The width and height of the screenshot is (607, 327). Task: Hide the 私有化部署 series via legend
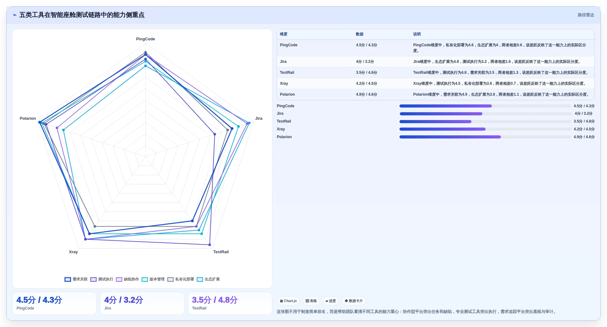pyautogui.click(x=181, y=279)
